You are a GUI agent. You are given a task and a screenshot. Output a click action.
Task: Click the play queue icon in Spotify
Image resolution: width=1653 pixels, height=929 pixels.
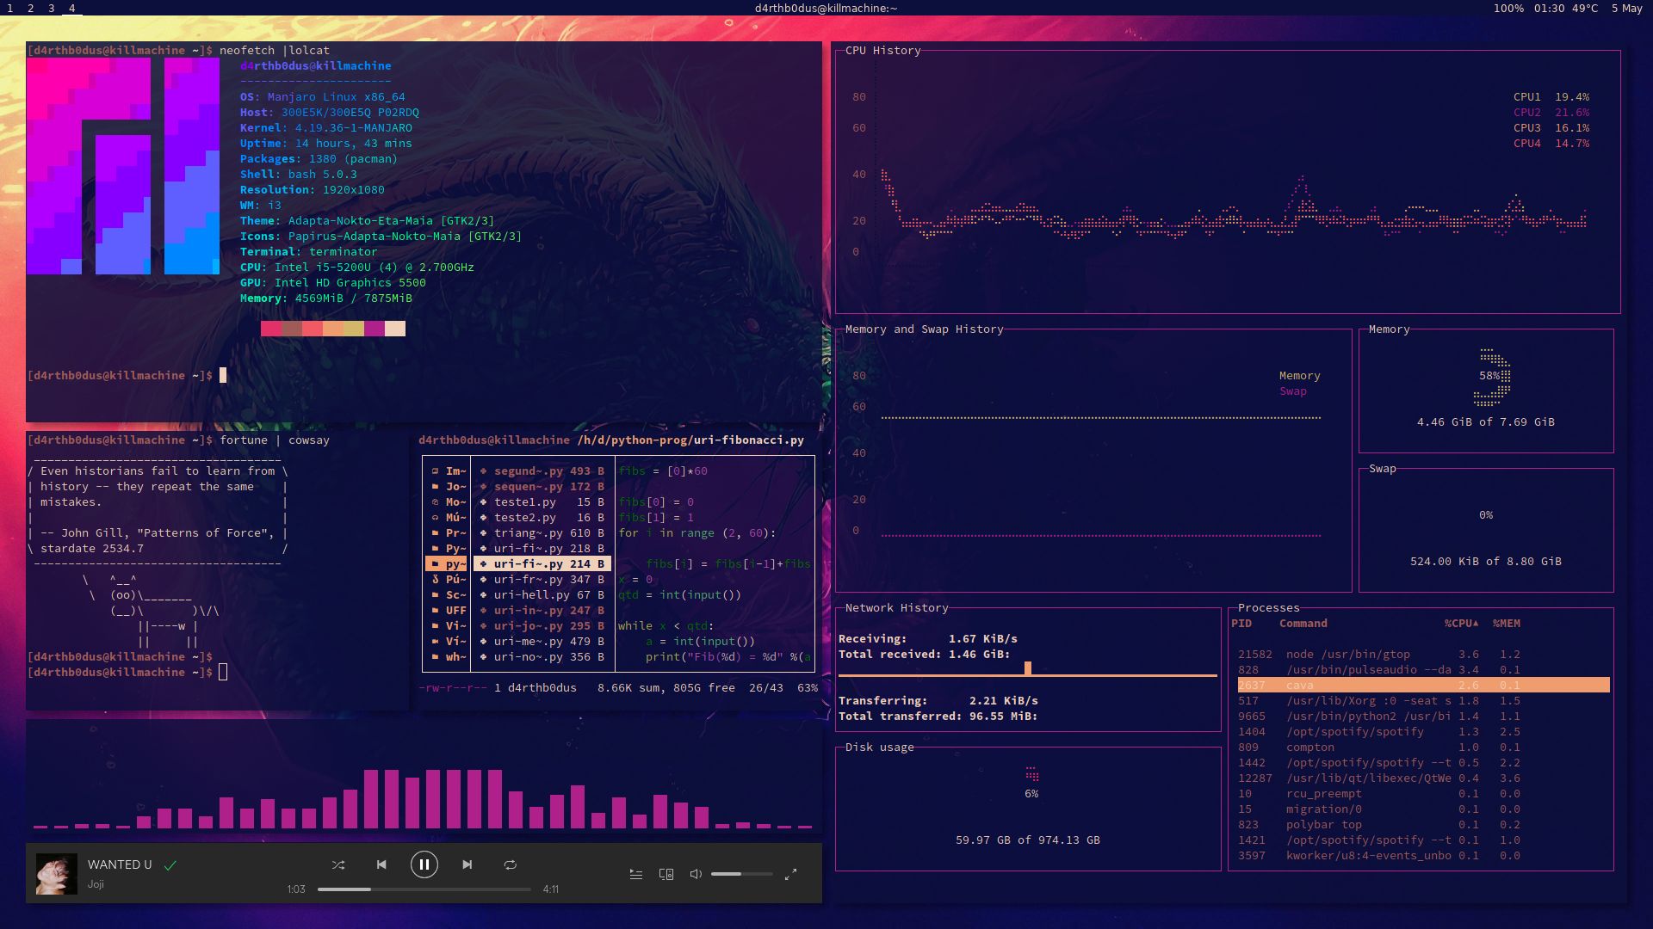point(636,874)
